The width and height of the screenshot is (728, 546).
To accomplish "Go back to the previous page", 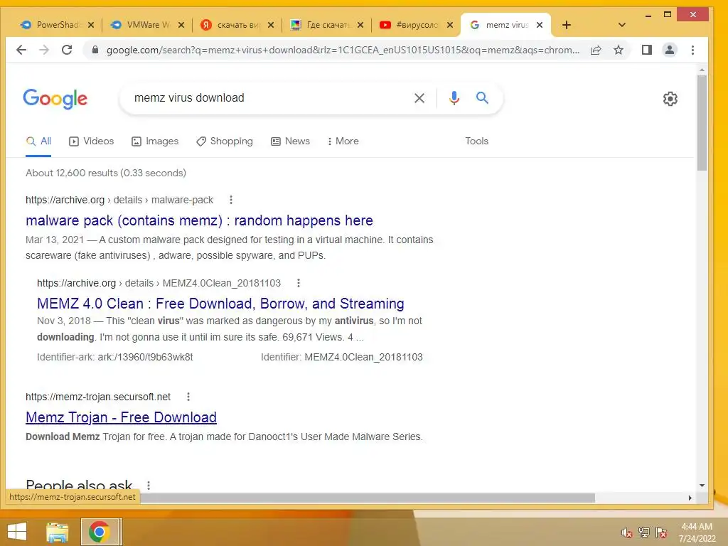I will pos(21,50).
